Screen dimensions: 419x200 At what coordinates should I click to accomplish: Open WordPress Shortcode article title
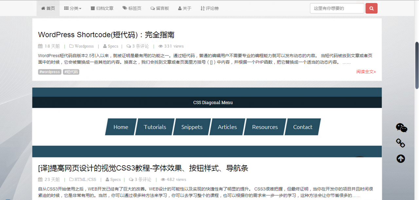[106, 35]
